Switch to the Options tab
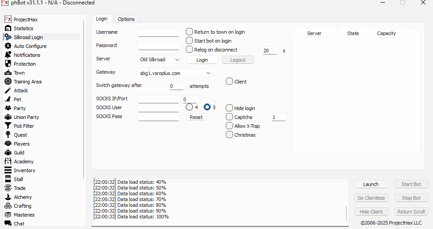 126,19
